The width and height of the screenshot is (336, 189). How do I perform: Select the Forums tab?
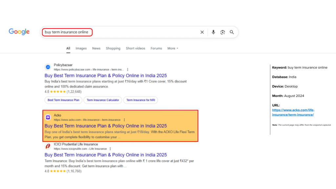pyautogui.click(x=156, y=48)
